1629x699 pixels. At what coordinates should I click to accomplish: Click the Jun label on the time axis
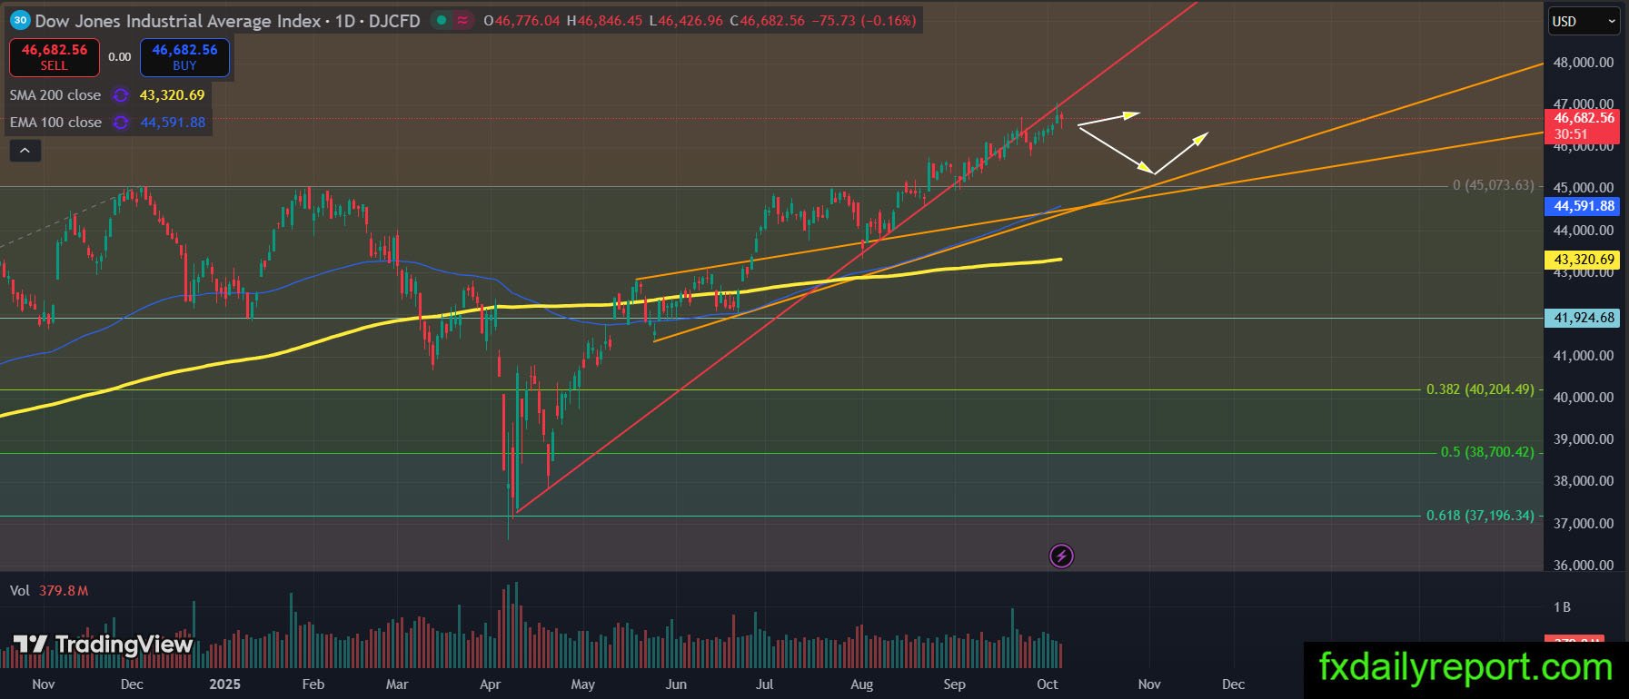[x=676, y=684]
